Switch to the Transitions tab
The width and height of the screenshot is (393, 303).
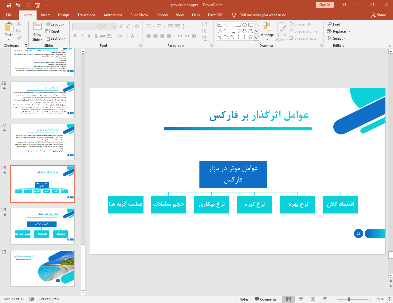pyautogui.click(x=86, y=15)
